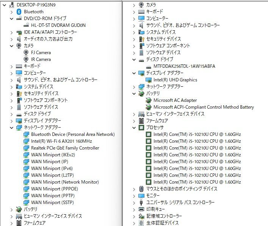Click the モニター display icon
Viewport: 268px width, 226px height.
click(141, 196)
